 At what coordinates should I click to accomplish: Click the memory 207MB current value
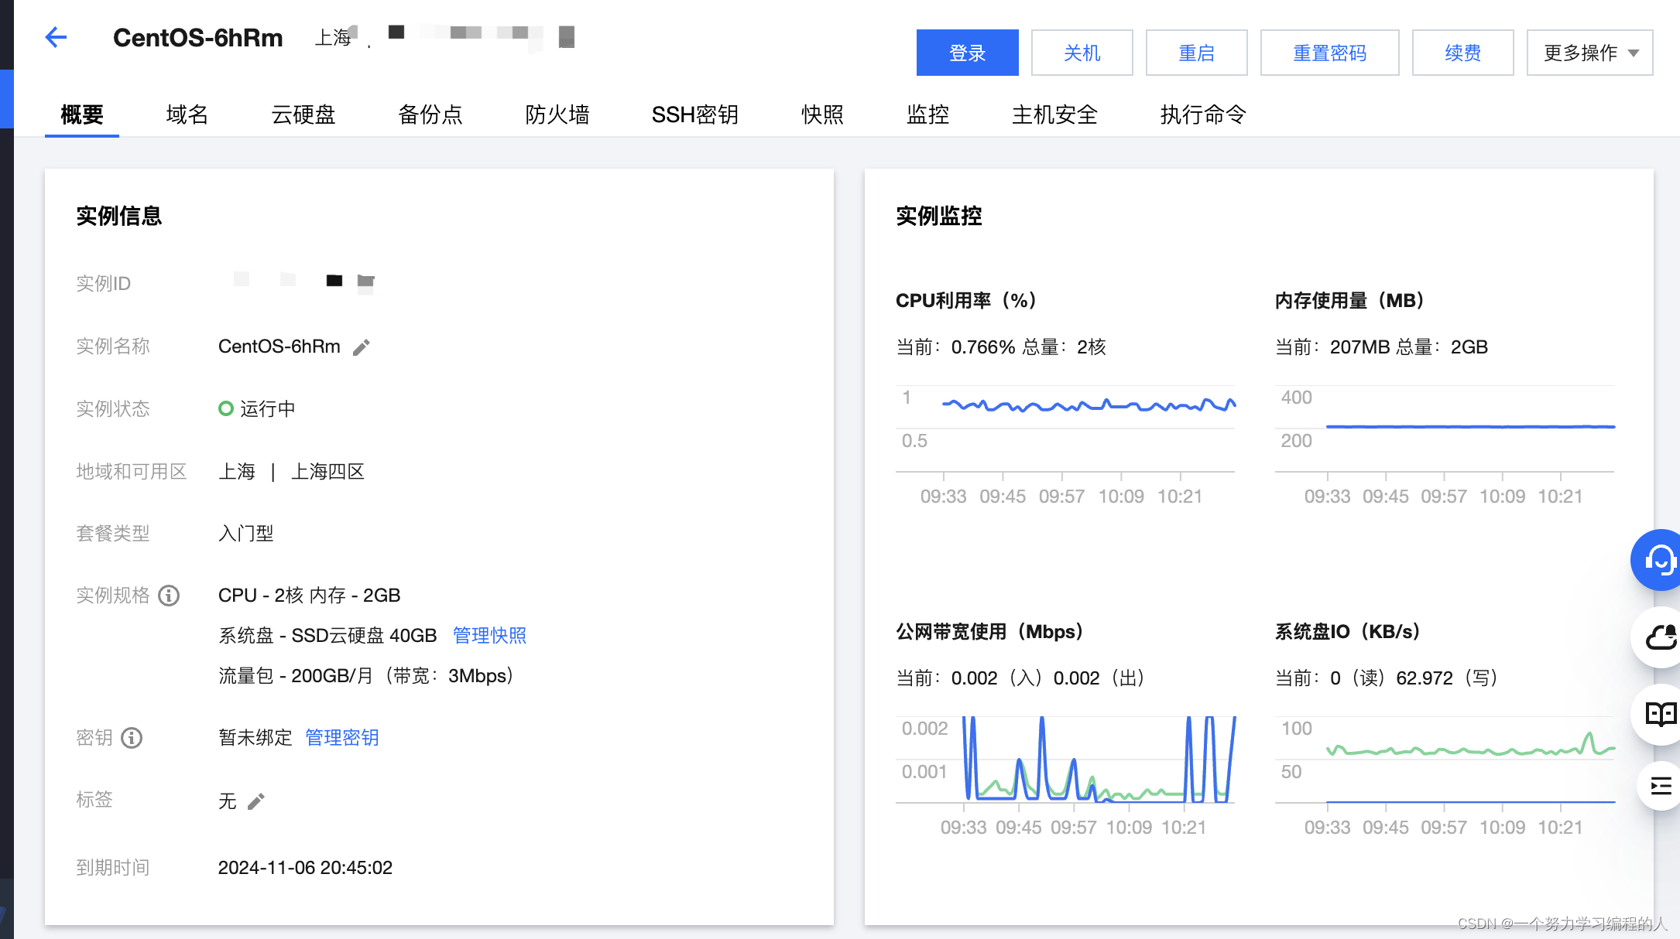coord(1360,347)
